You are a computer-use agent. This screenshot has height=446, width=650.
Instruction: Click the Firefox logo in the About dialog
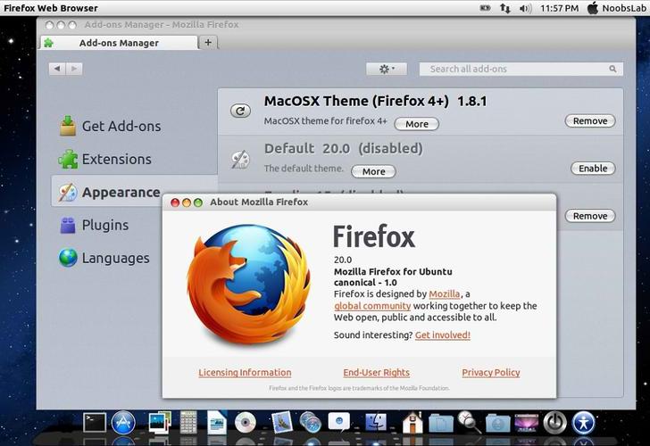[249, 285]
